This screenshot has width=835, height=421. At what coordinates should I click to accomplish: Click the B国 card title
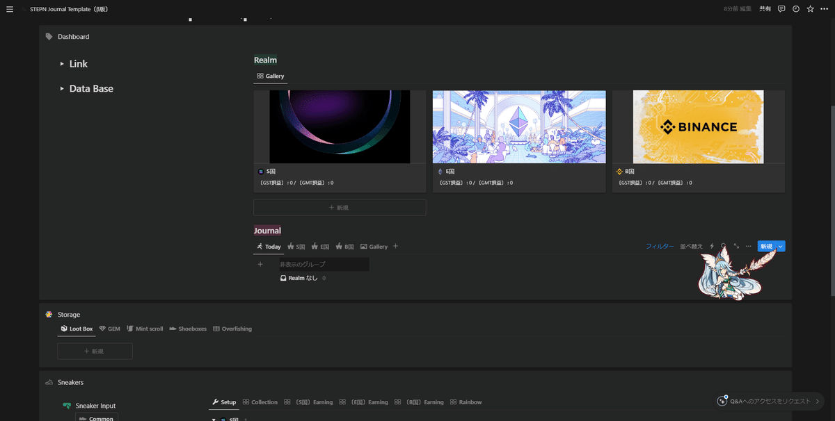[x=630, y=171]
